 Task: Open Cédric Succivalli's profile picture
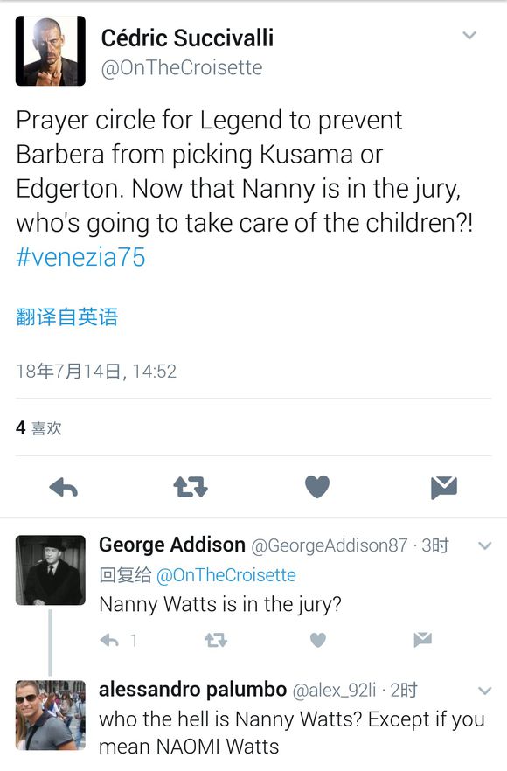[51, 51]
